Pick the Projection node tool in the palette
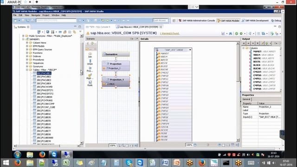Image resolution: width=297 pixels, height=167 pixels. tap(90, 69)
